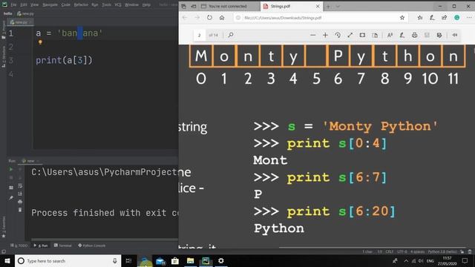Image resolution: width=475 pixels, height=267 pixels.
Task: Print the PDF with printer icon
Action: [414, 35]
